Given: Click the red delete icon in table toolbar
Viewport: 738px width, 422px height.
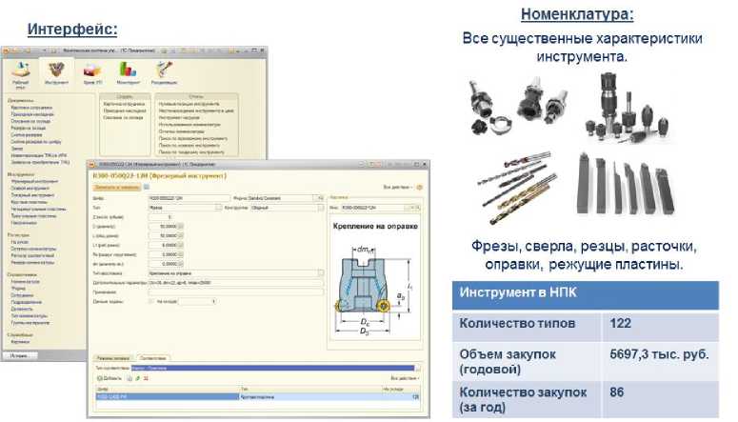Looking at the screenshot, I should pyautogui.click(x=147, y=378).
